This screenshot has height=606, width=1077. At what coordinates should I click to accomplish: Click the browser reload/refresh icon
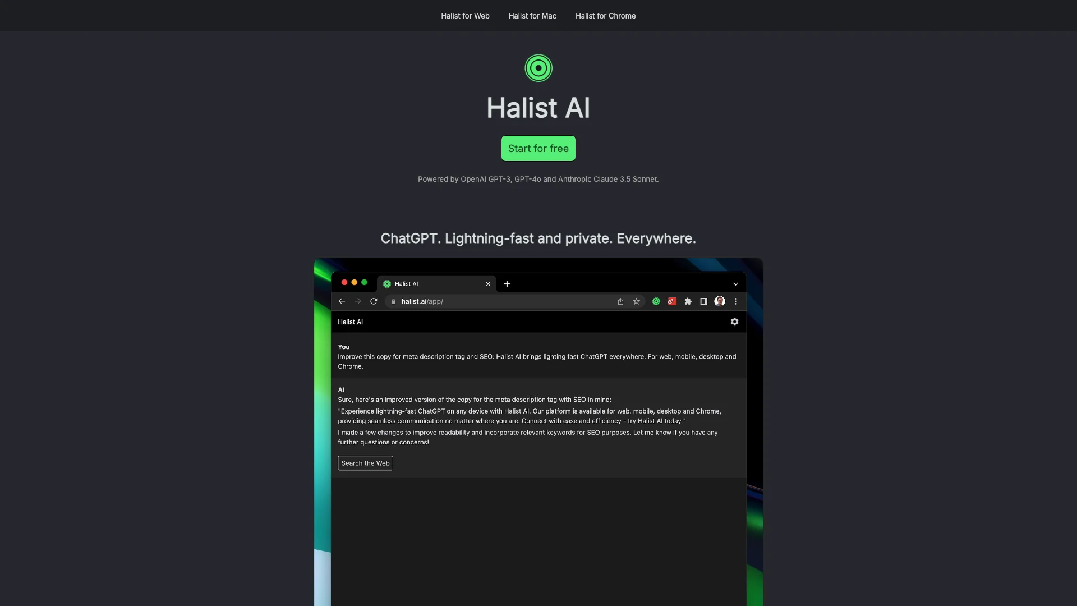374,301
